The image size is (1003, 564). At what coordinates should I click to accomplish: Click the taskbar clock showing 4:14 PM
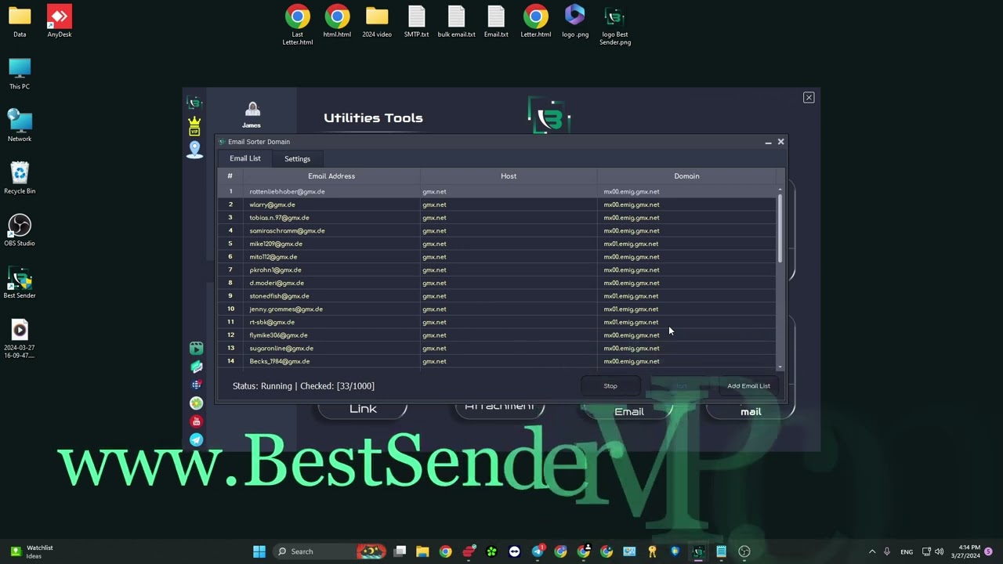pyautogui.click(x=965, y=551)
